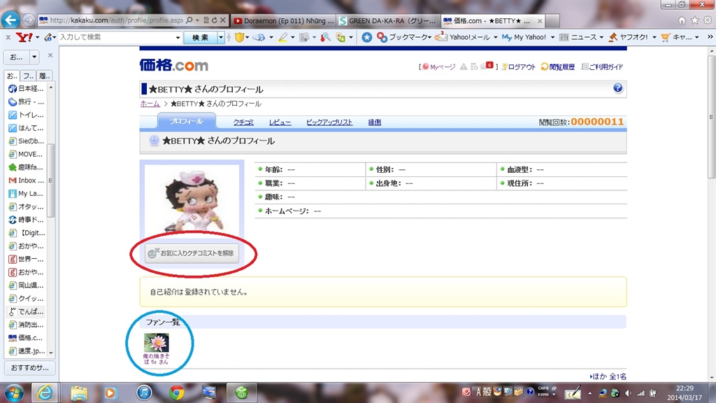
Task: Switch to the GREEN DA·KA·RA tab
Action: click(388, 20)
